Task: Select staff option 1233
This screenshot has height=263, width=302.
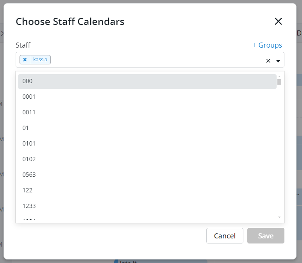Action: (147, 206)
